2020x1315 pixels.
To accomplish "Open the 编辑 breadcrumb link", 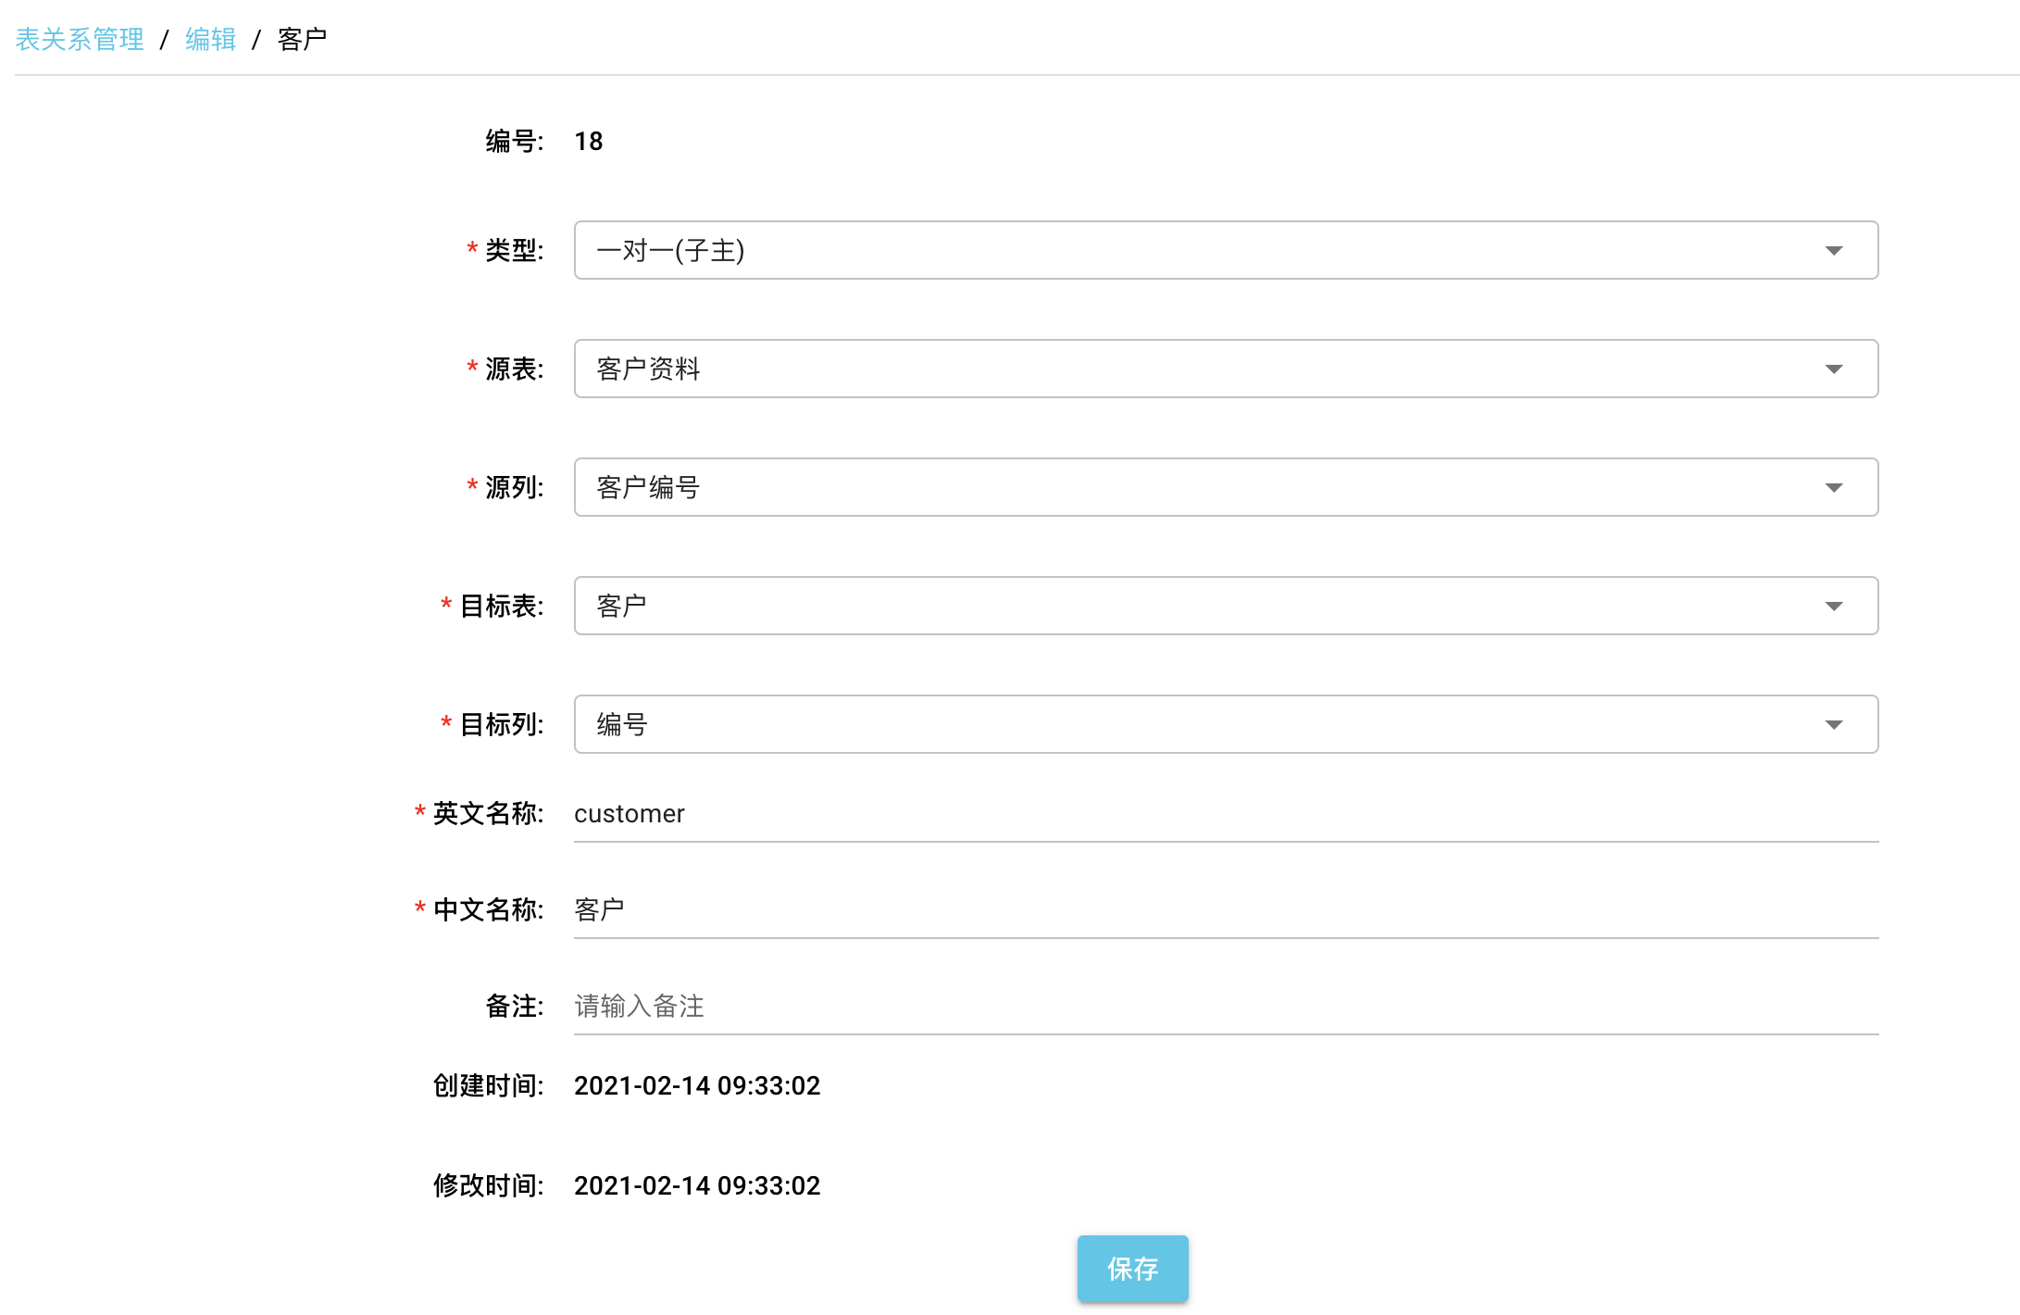I will 209,38.
